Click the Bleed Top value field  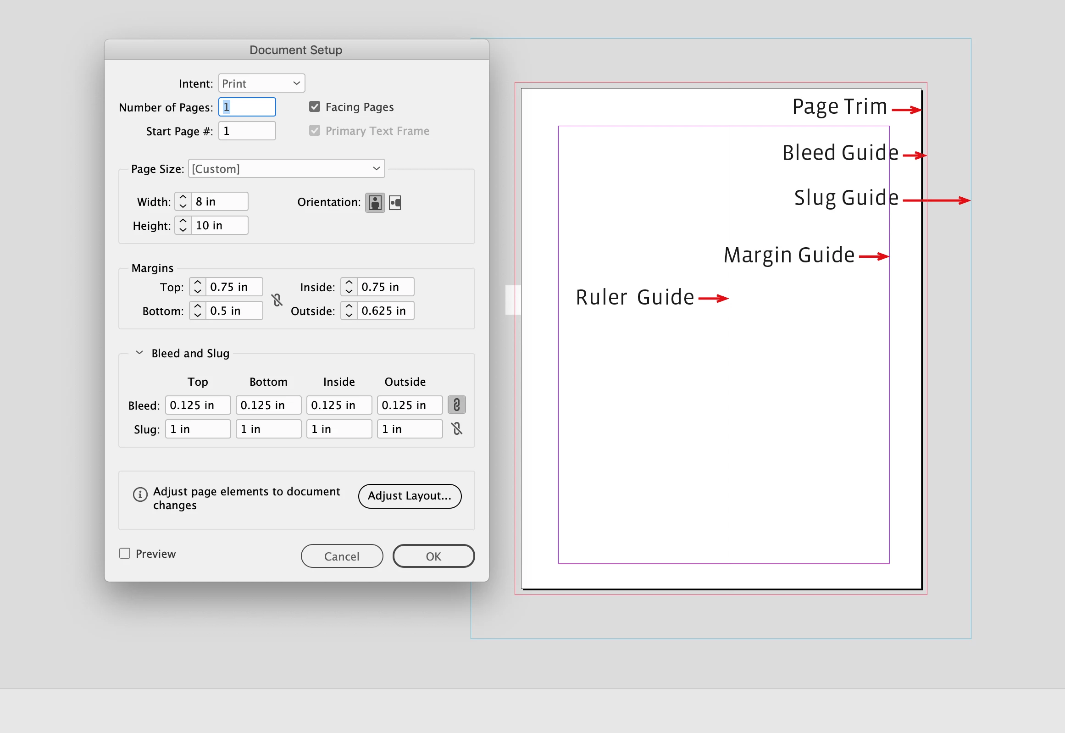tap(198, 405)
